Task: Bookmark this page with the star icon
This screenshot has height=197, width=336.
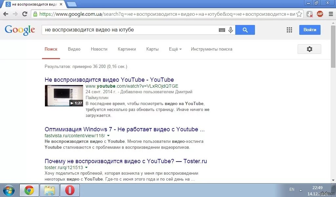Action: click(299, 14)
